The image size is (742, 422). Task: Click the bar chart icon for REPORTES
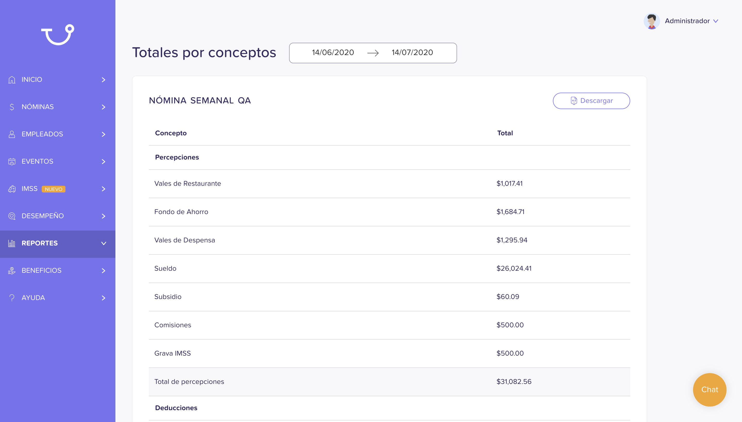coord(12,243)
